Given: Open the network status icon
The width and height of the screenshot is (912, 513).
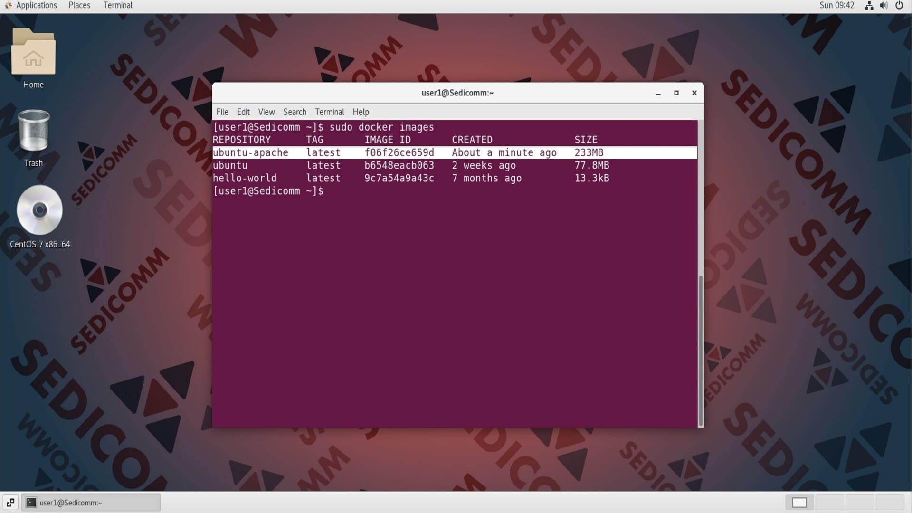Looking at the screenshot, I should coord(869,5).
